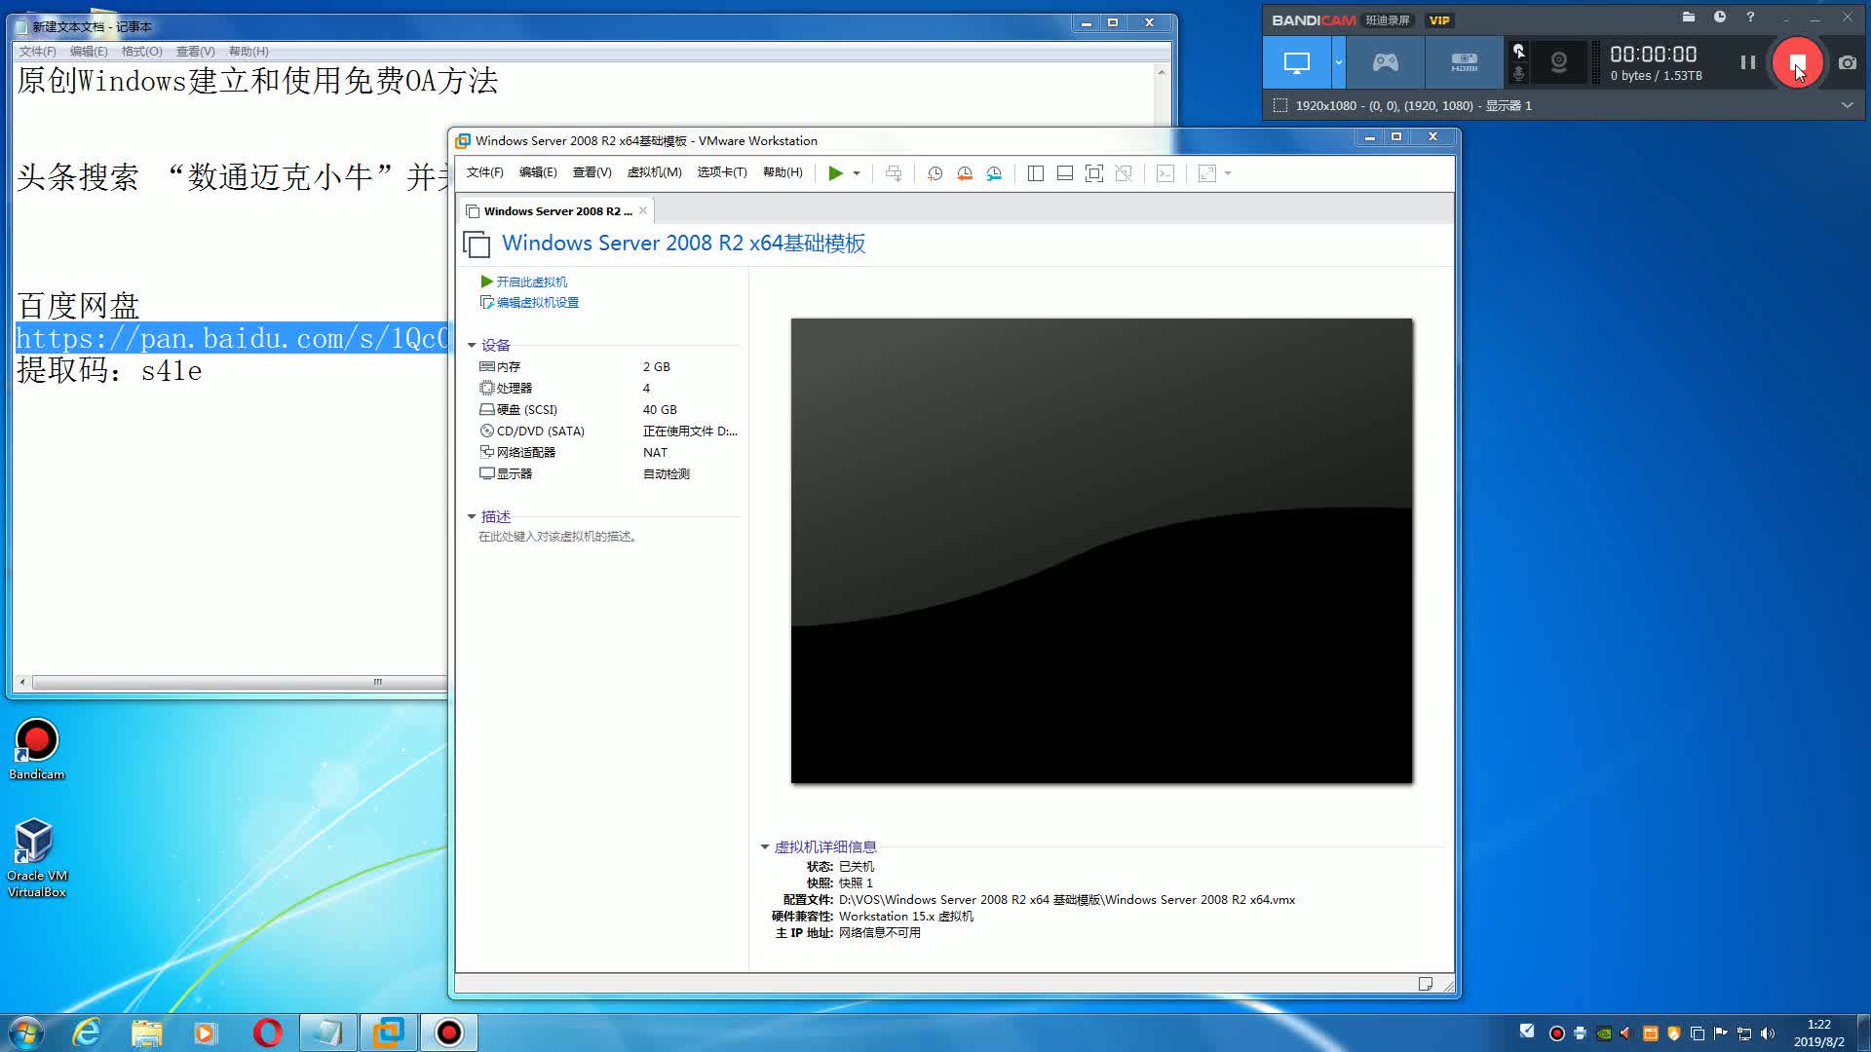
Task: Launch Internet Explorer from the taskbar
Action: [x=87, y=1033]
